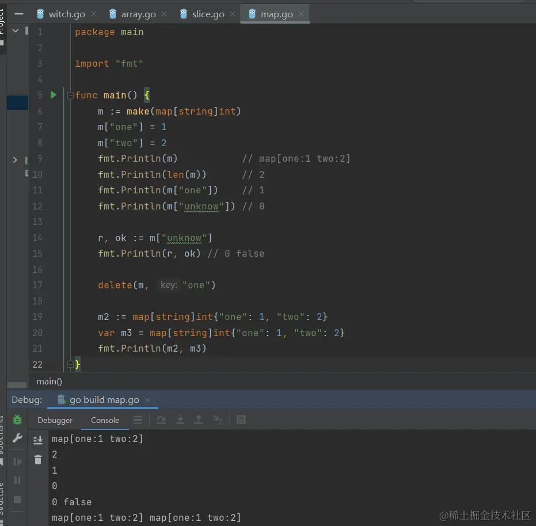Click the green bug rerun debug icon

tap(17, 420)
